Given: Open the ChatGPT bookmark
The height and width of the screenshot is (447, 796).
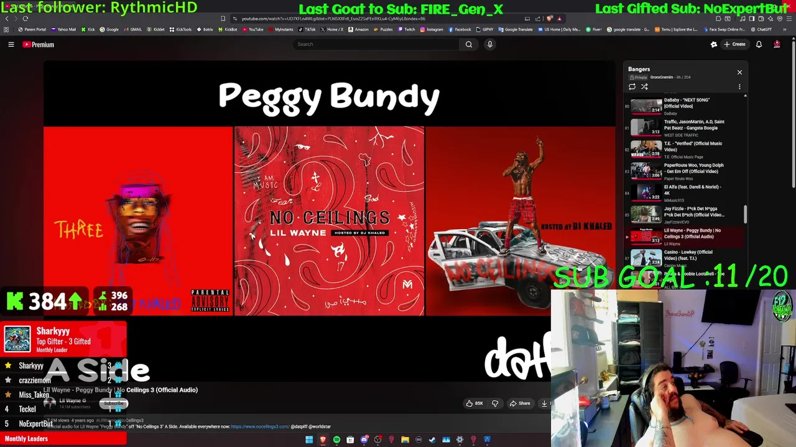Looking at the screenshot, I should click(x=761, y=29).
